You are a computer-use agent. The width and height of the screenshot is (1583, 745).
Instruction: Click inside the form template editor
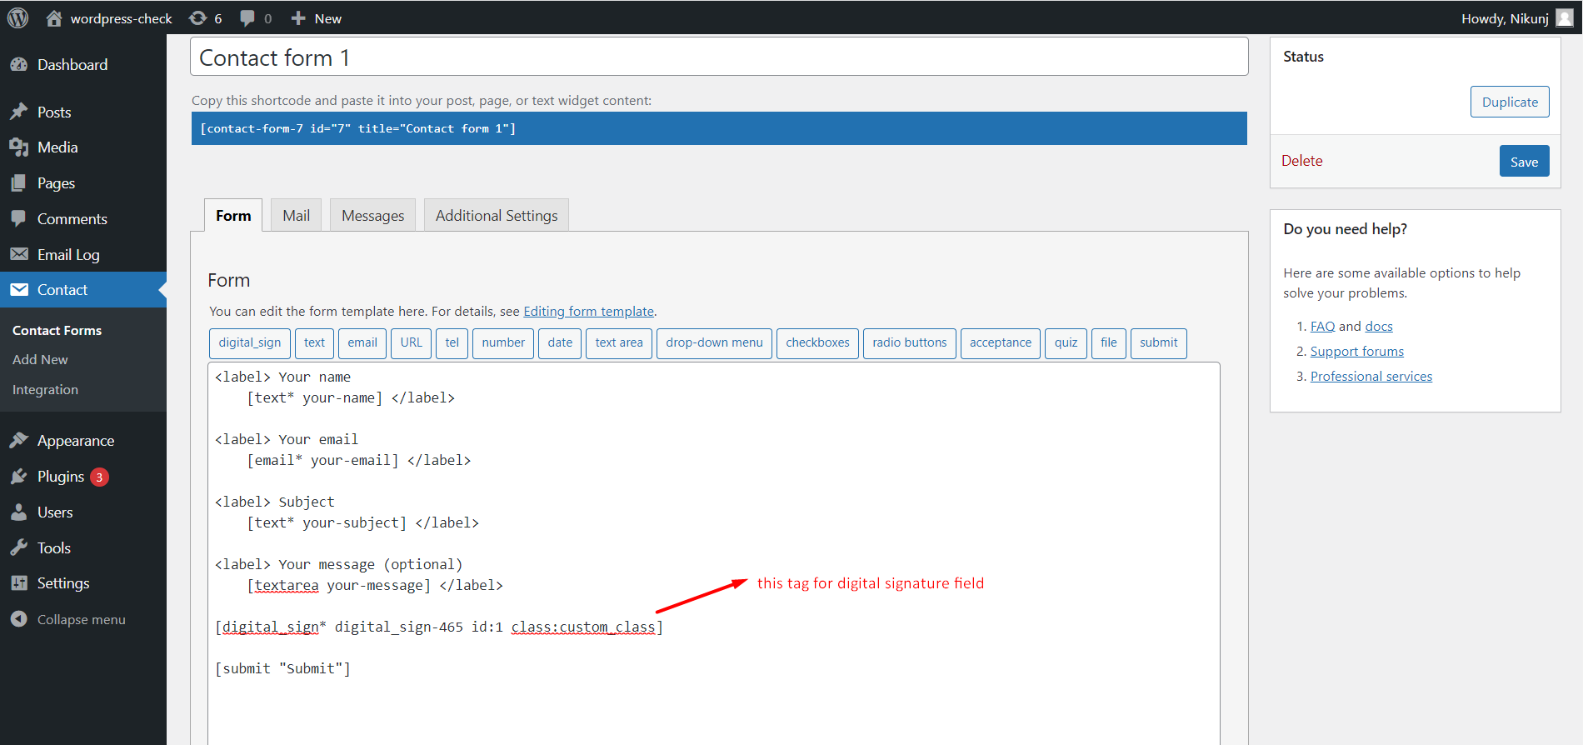pos(714,553)
